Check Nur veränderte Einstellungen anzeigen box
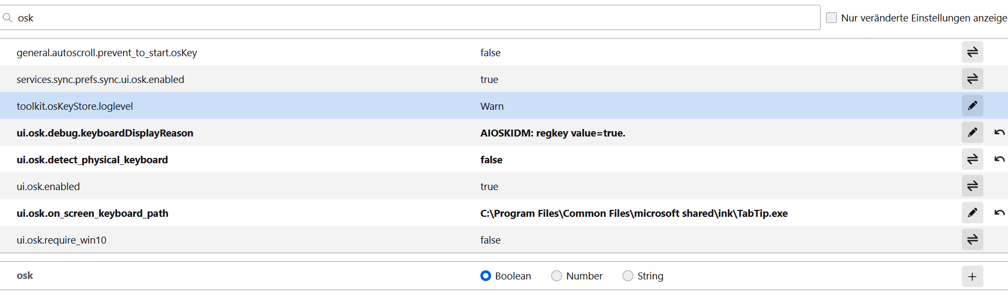This screenshot has width=1008, height=303. tap(831, 18)
